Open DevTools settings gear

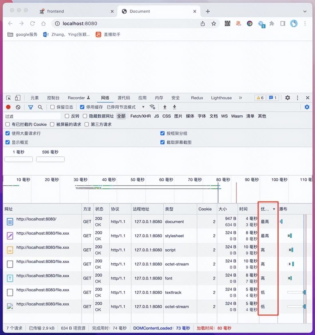click(288, 98)
